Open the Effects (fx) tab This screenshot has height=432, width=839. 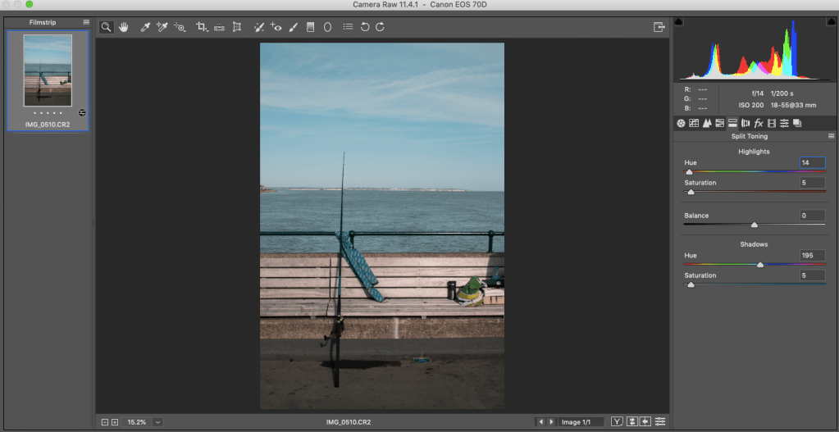point(759,123)
